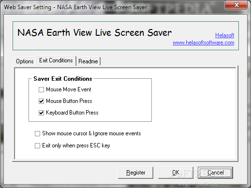Confirm settings with the OK button
Screen dimensions: 251x188
[176, 173]
